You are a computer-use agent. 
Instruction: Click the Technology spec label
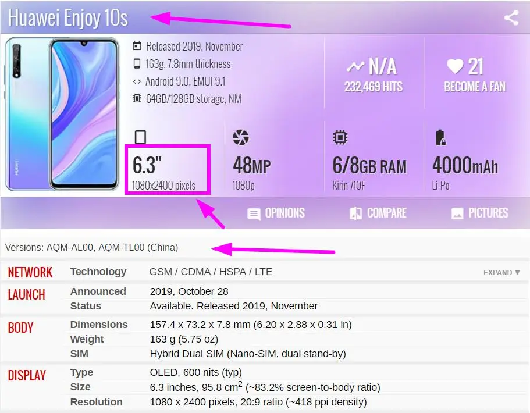(x=98, y=272)
